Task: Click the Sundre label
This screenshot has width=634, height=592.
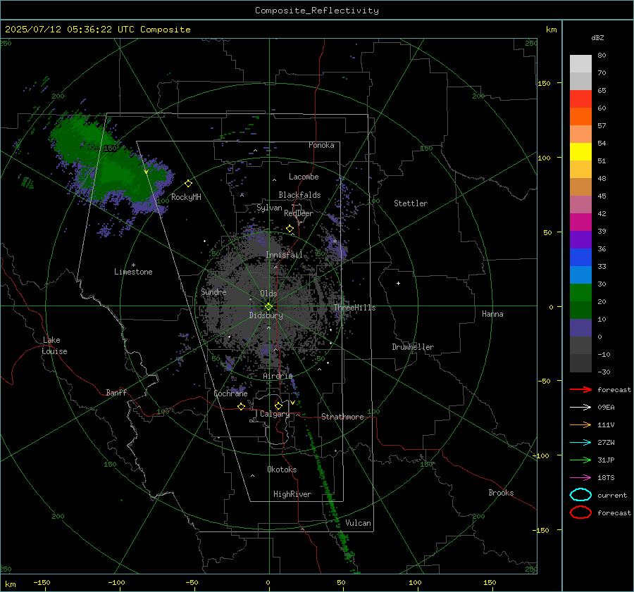Action: [x=213, y=291]
